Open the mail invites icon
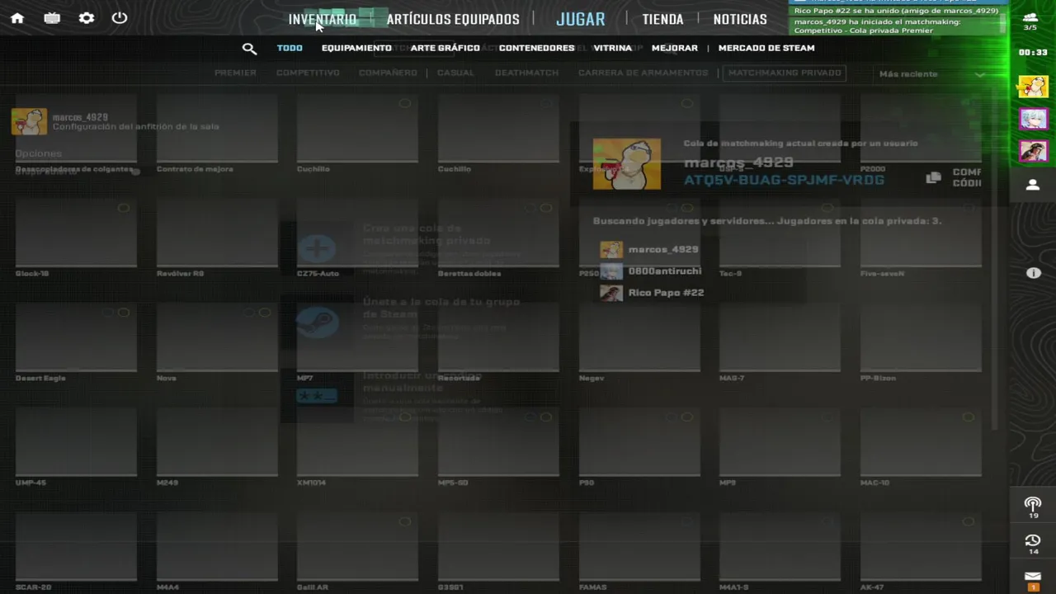The height and width of the screenshot is (594, 1056). [1033, 580]
